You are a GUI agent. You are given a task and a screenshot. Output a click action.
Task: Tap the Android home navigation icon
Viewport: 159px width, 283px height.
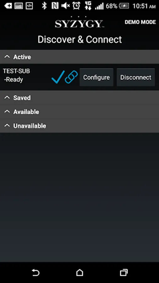click(79, 272)
